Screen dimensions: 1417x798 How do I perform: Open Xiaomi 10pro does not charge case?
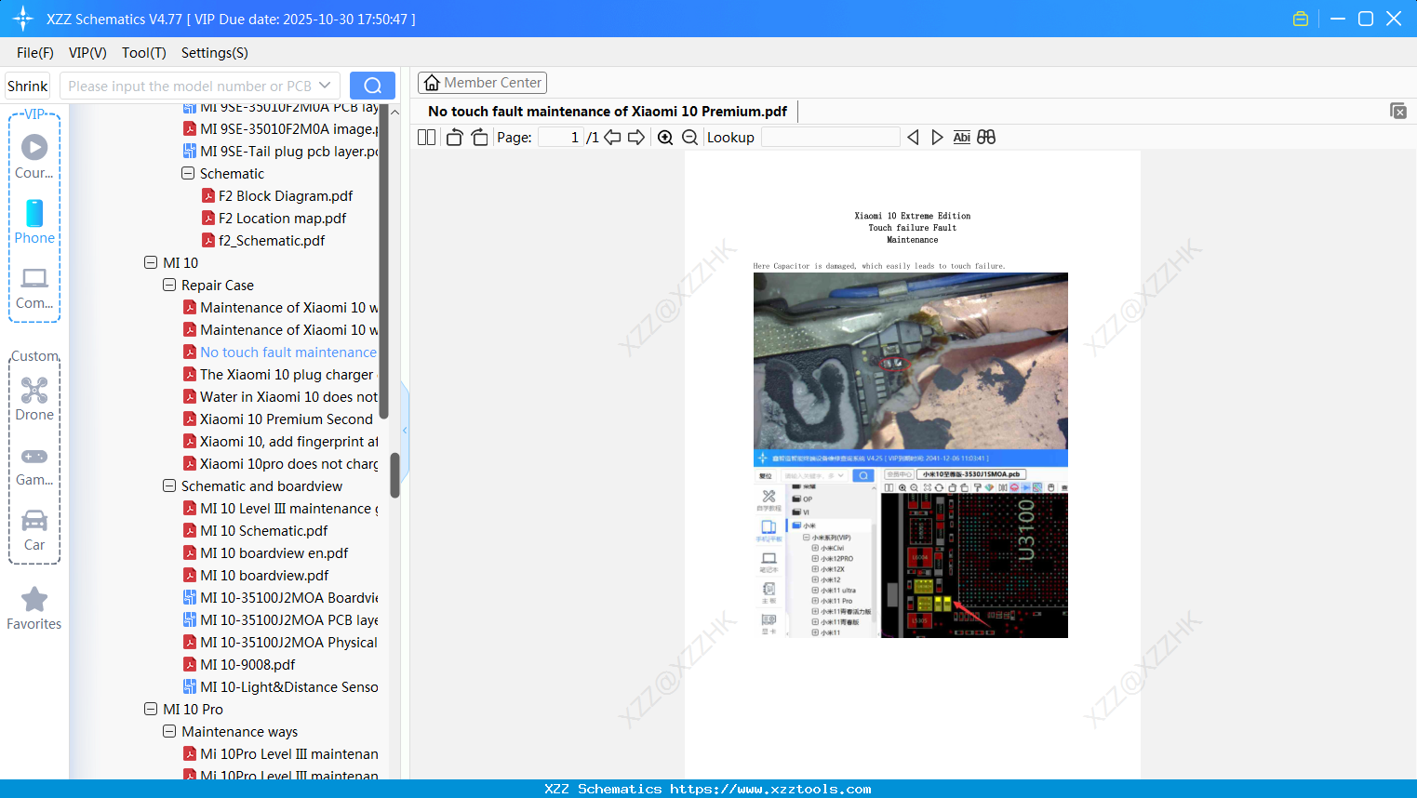(x=280, y=463)
